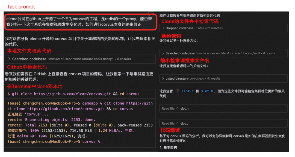Click the edit pencil icon on the prompt bubble
Screen dimensions: 295x157
[151, 14]
